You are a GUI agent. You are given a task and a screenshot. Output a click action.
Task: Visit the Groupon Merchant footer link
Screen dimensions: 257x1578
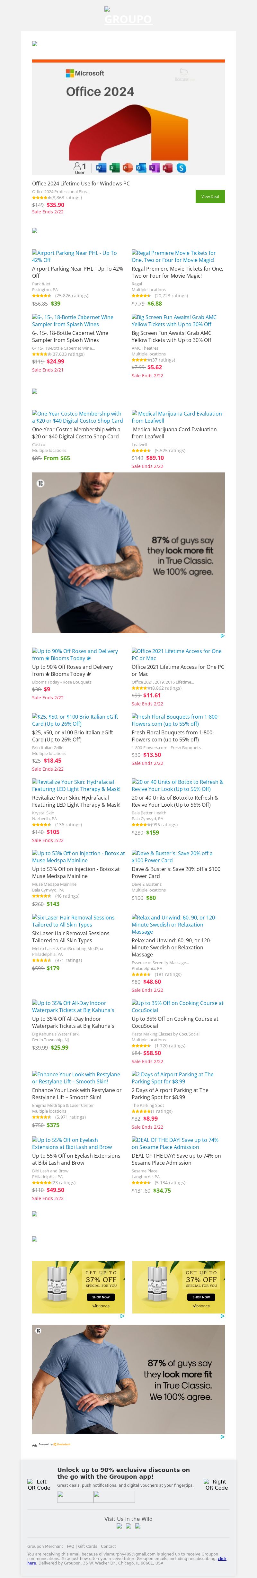coord(45,1547)
